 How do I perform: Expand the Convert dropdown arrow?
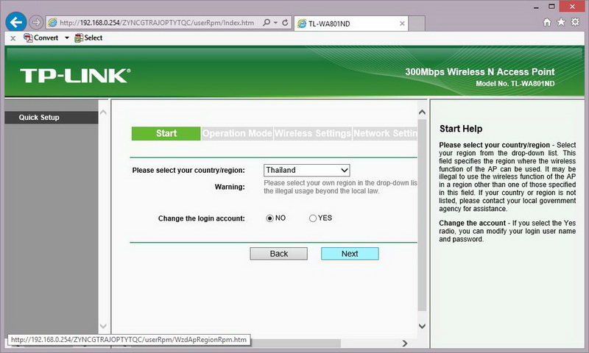point(67,38)
